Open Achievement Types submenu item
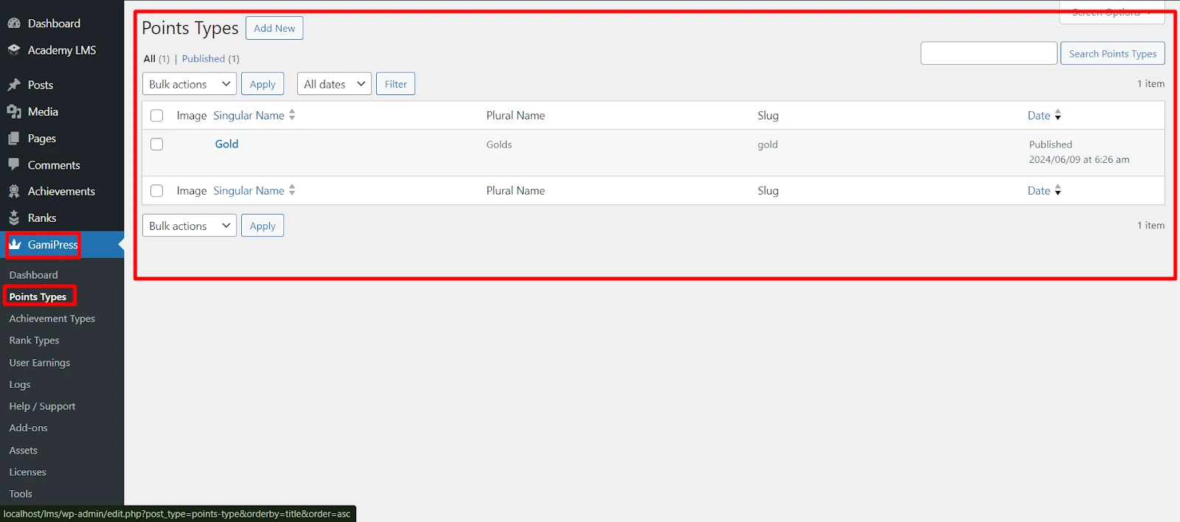 pos(52,319)
